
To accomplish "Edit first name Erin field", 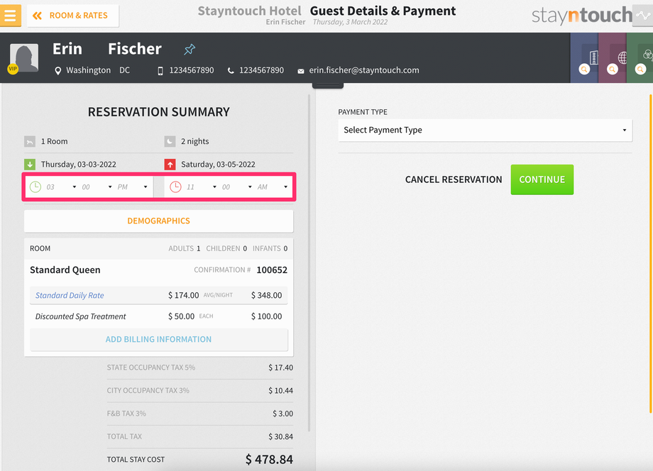I will (x=67, y=49).
